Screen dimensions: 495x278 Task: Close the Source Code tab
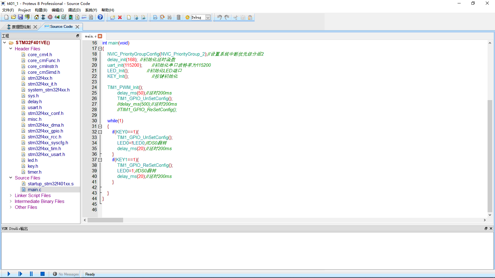[77, 27]
